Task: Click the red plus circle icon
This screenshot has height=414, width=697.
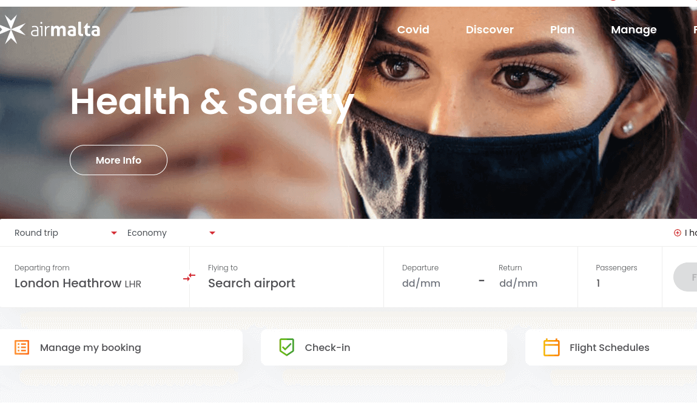Action: pos(677,233)
